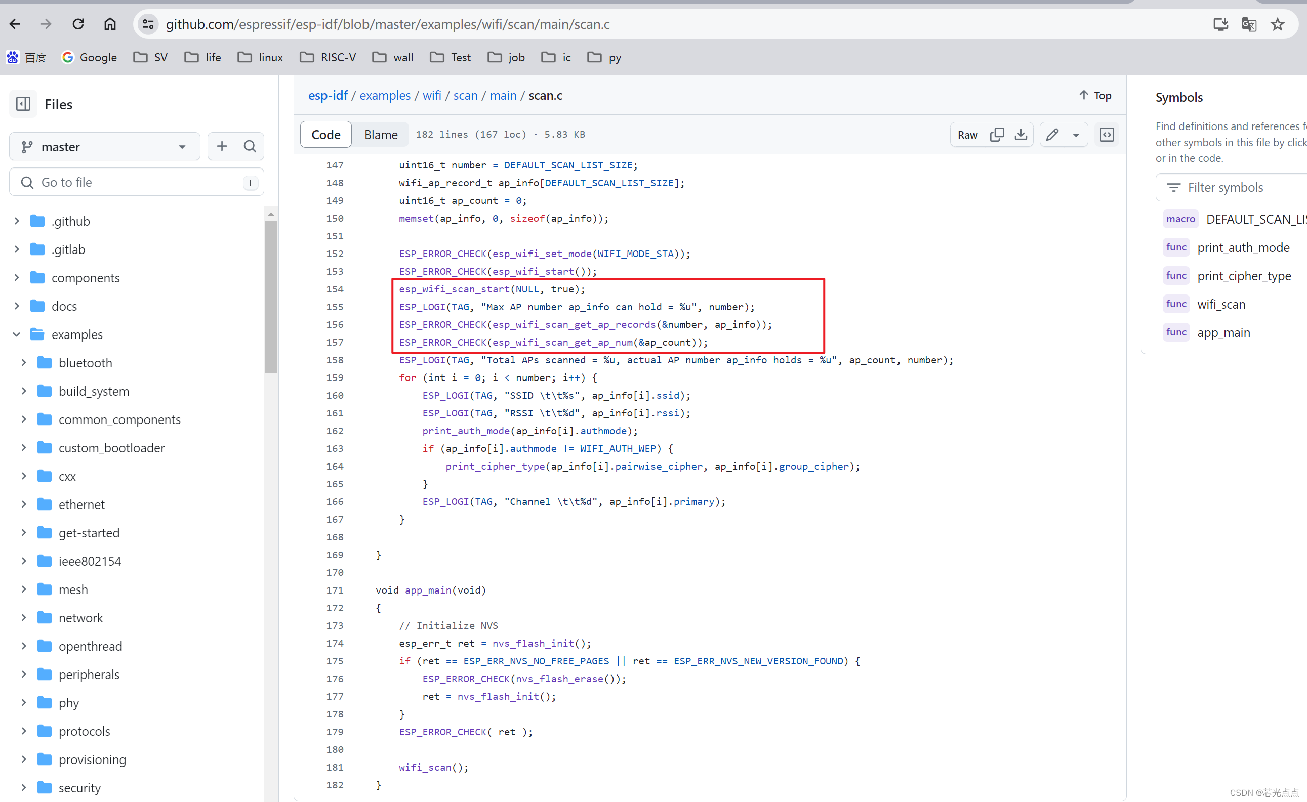The image size is (1307, 802).
Task: Download raw file icon
Action: pos(1021,135)
